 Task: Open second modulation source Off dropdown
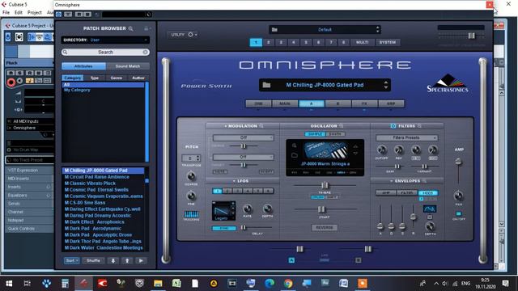coord(243,157)
